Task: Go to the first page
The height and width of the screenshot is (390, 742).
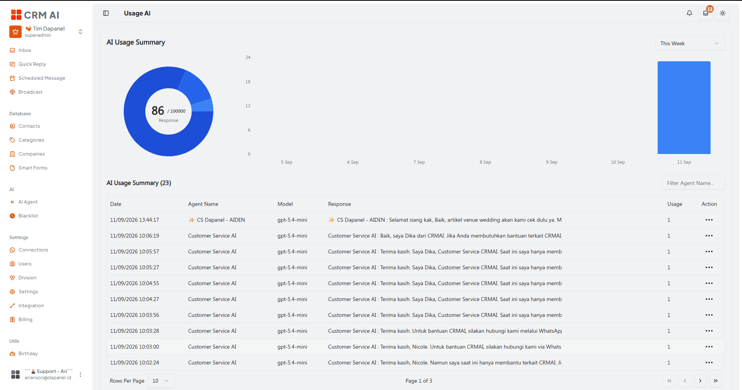Action: [669, 381]
